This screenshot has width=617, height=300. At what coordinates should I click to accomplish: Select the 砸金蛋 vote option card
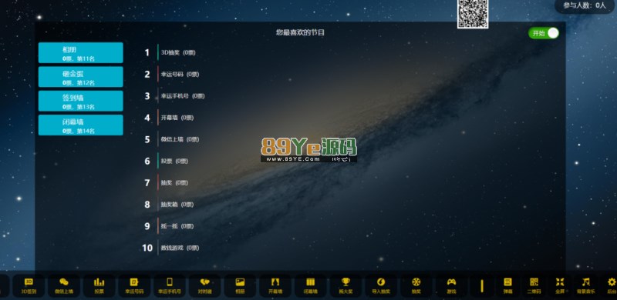pyautogui.click(x=81, y=77)
